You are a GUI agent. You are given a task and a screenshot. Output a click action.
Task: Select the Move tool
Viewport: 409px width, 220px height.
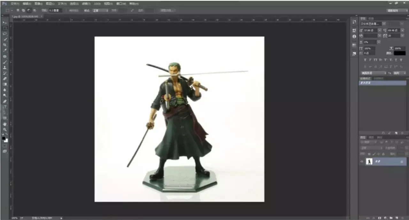(x=5, y=22)
